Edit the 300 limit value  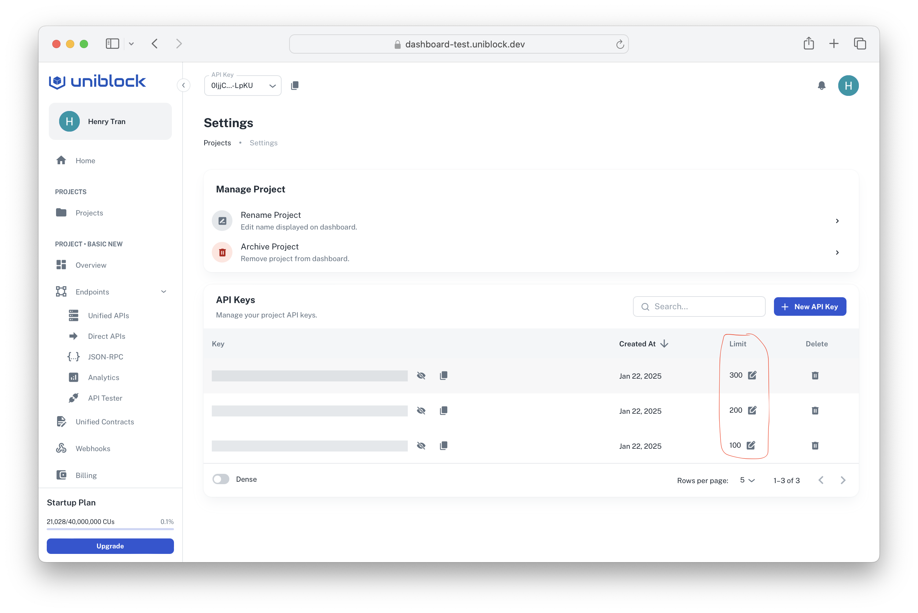pyautogui.click(x=752, y=375)
